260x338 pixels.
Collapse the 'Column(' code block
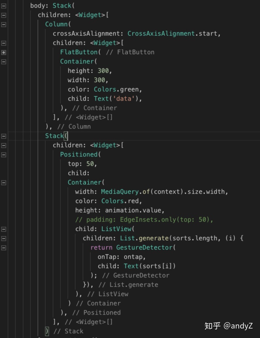(4, 25)
